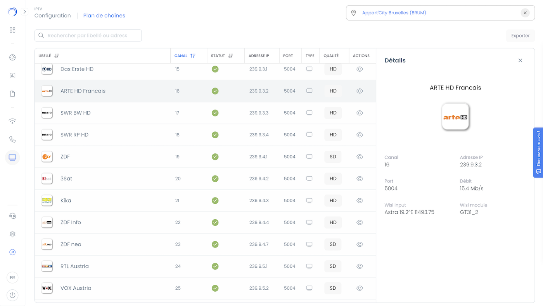Open the settings gear icon in sidebar
This screenshot has height=306, width=543.
point(12,234)
